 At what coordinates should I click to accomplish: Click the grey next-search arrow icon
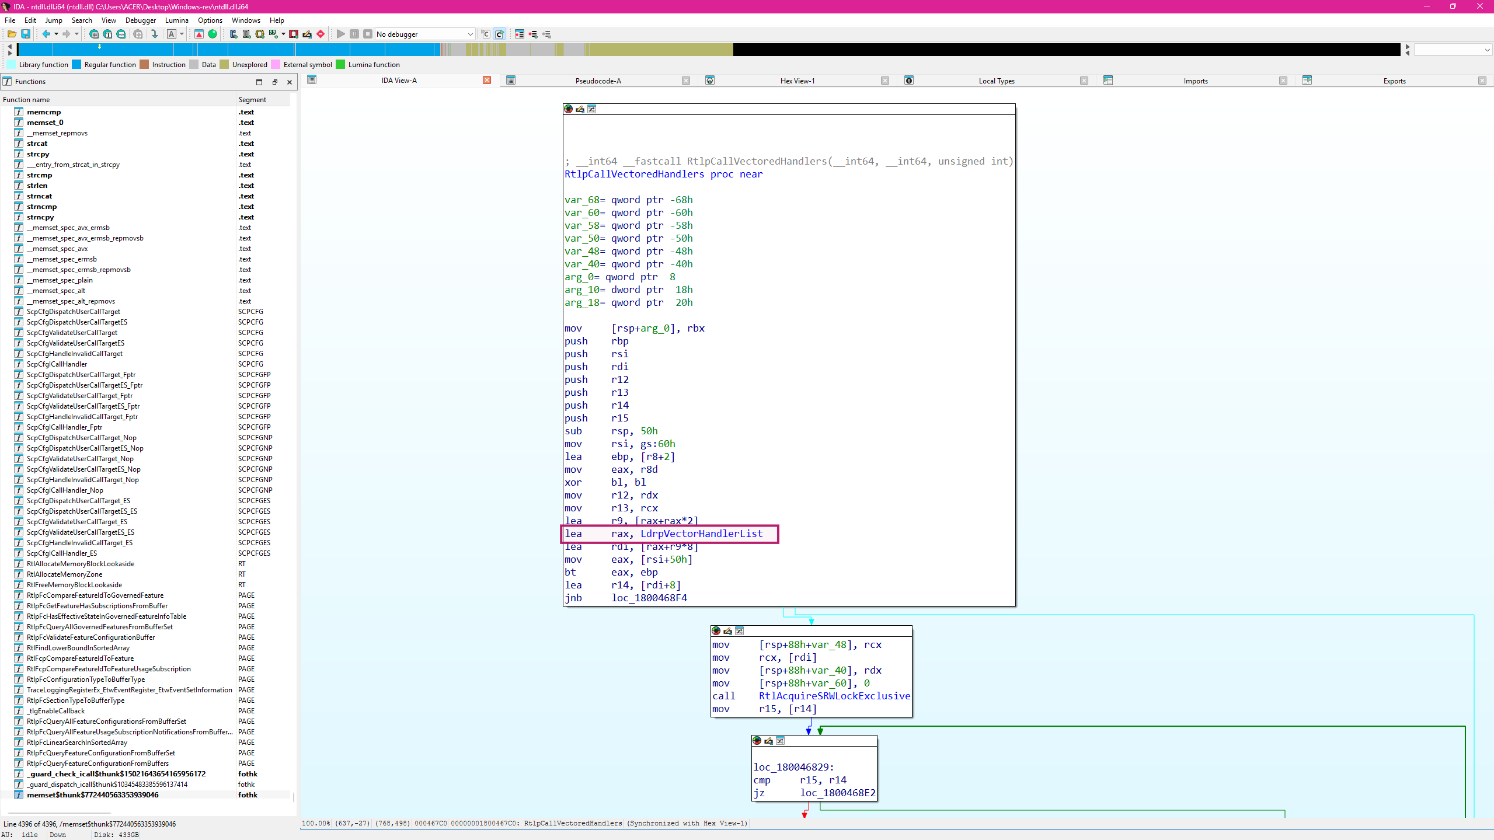click(138, 34)
